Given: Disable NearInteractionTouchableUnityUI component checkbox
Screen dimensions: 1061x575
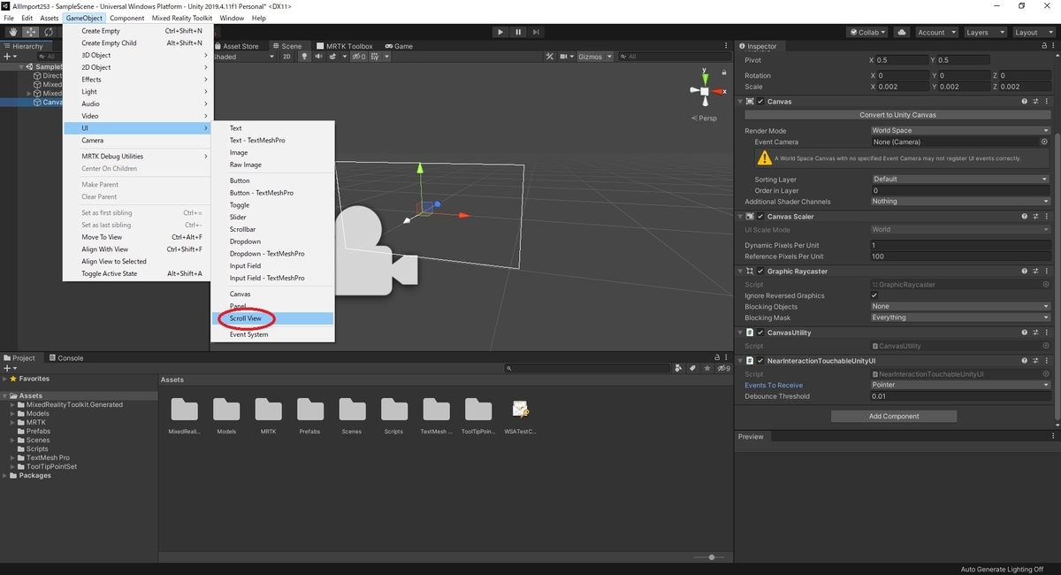Looking at the screenshot, I should coord(760,361).
